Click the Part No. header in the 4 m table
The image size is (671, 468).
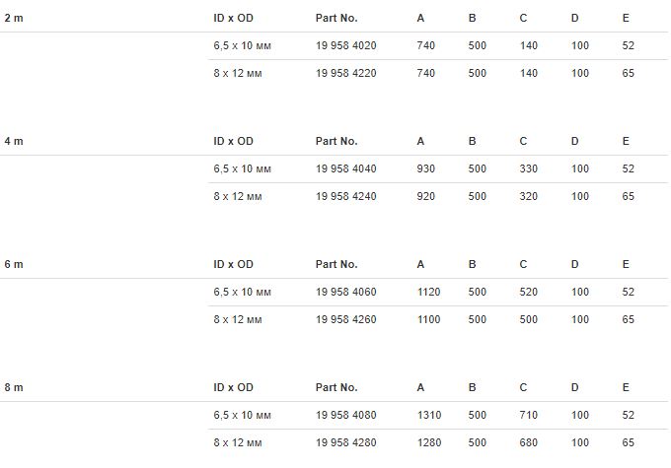point(336,142)
